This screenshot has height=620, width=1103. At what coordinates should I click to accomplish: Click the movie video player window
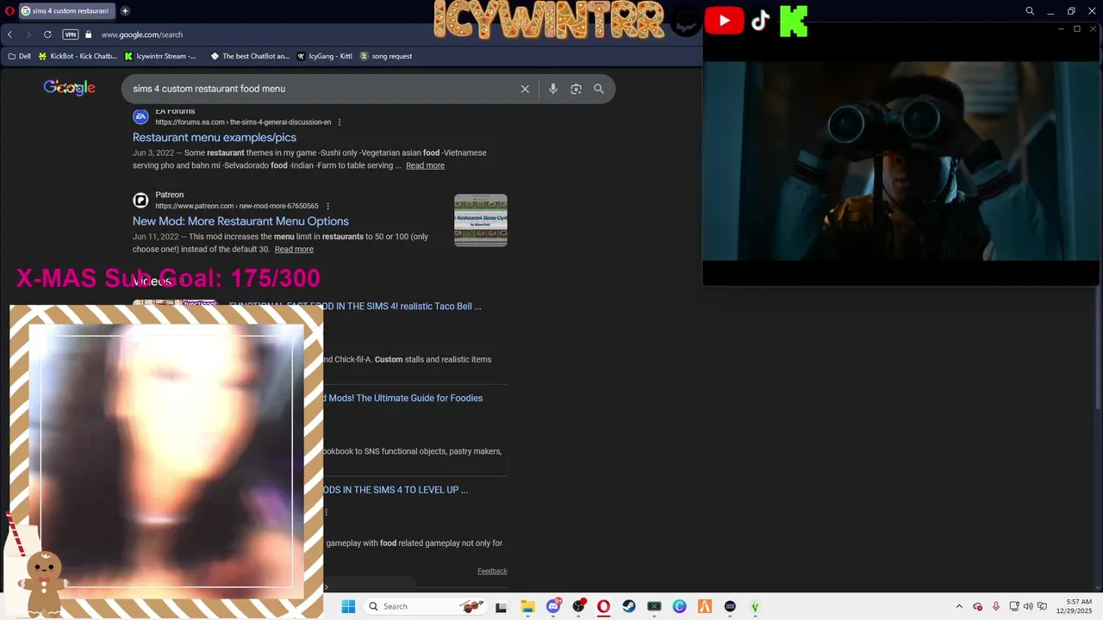(901, 160)
